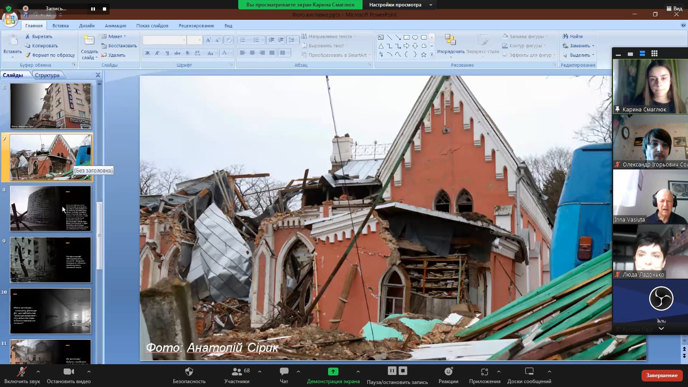Click the red Завершение end meeting button
688x387 pixels.
pos(662,375)
